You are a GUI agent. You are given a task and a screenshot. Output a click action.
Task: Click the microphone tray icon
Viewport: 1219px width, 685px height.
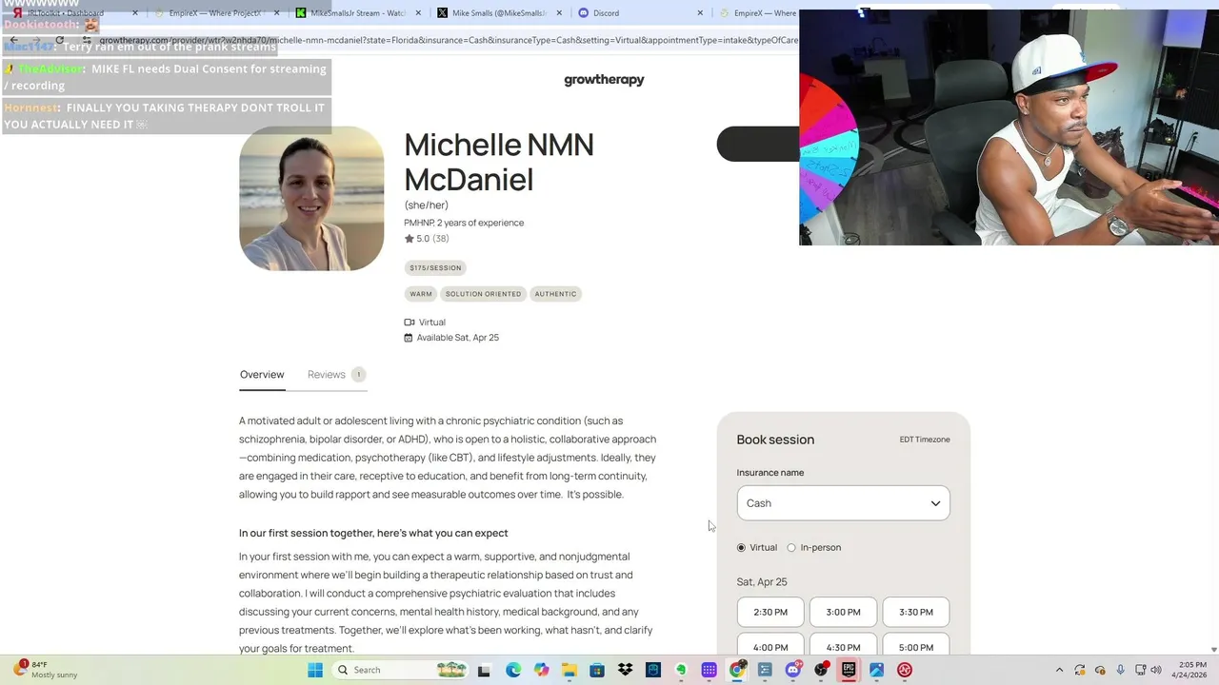pyautogui.click(x=1120, y=670)
